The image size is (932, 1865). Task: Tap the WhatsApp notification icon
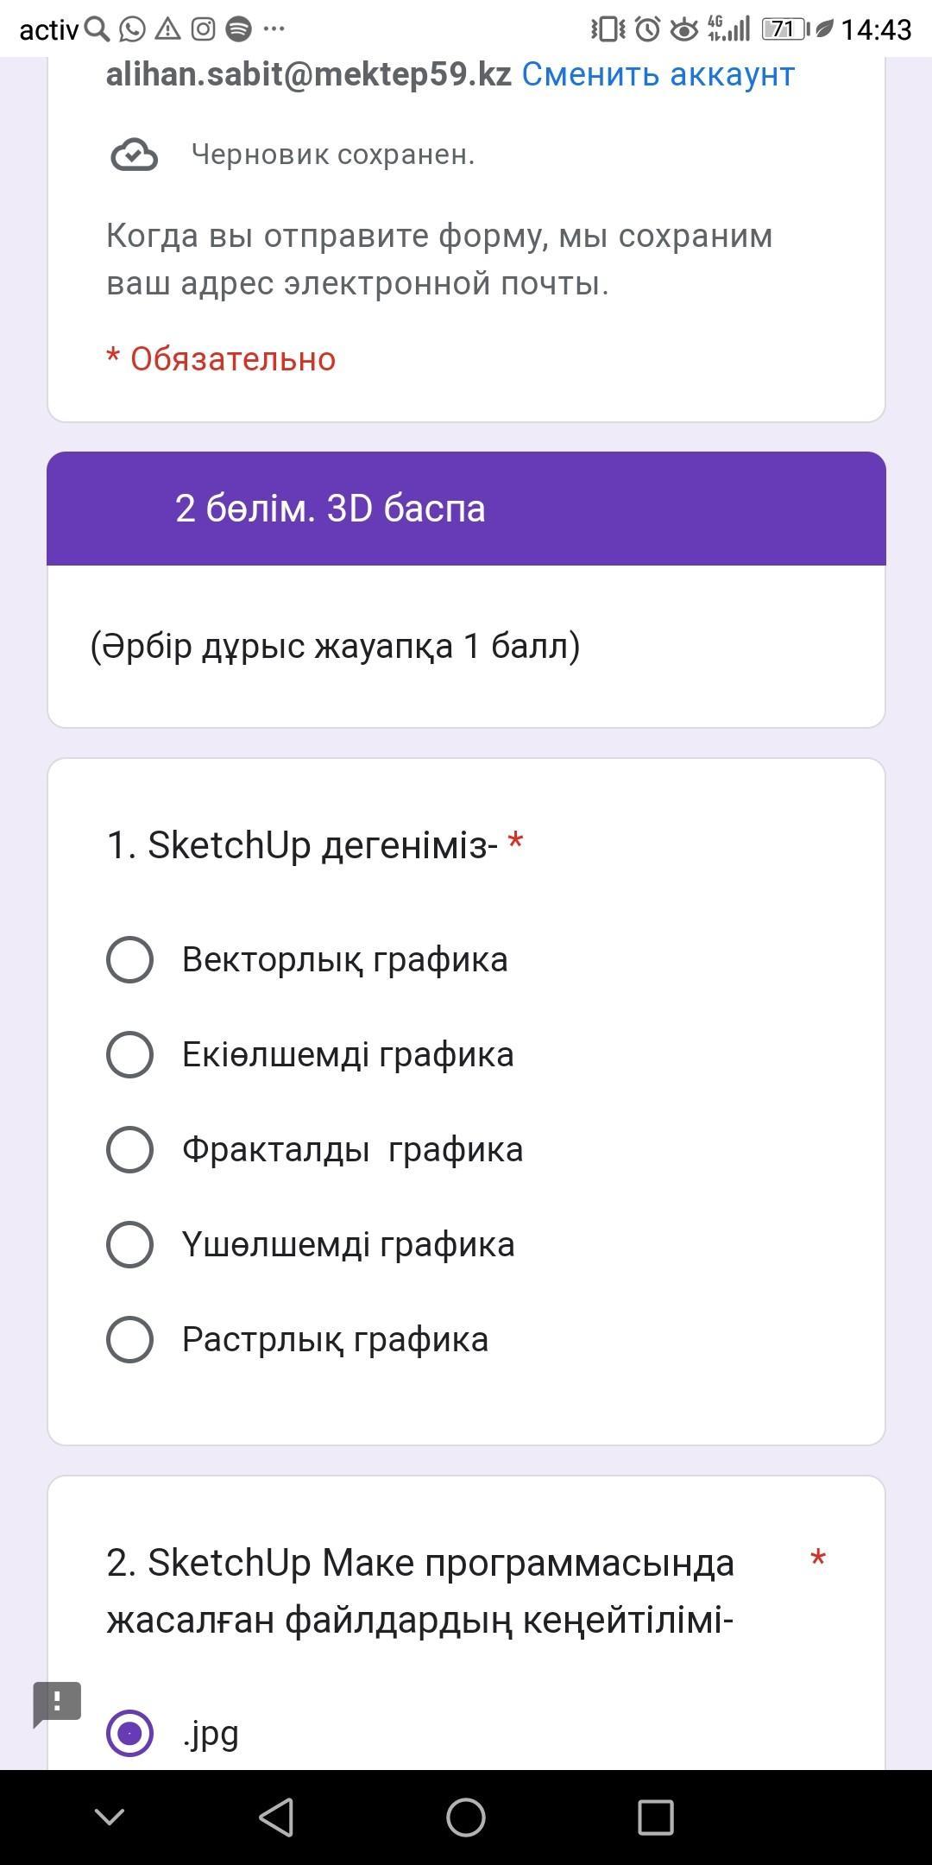click(x=132, y=29)
